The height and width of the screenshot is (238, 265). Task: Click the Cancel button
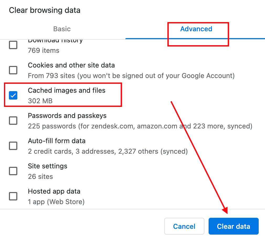point(184,226)
